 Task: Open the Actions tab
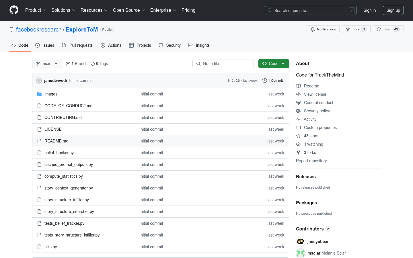click(111, 45)
